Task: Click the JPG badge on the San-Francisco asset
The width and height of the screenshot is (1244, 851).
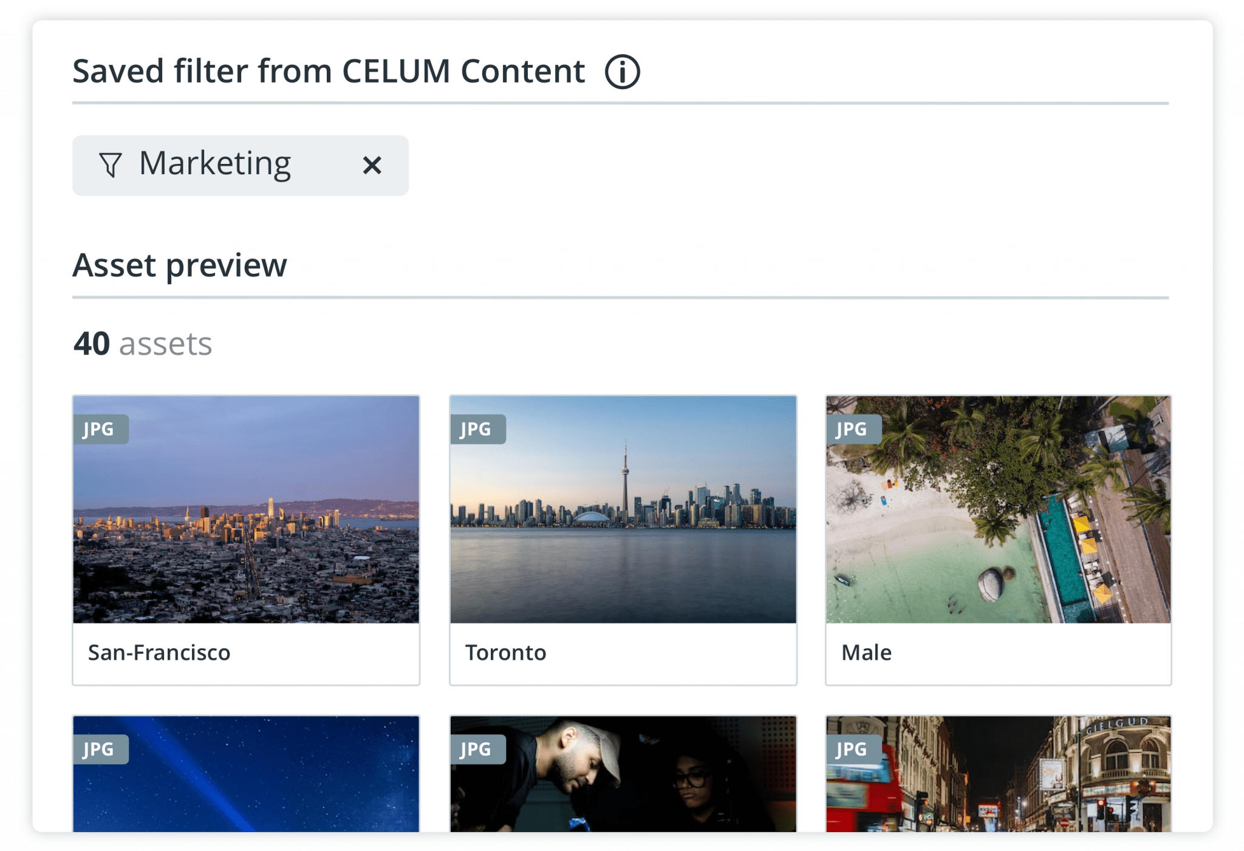Action: tap(101, 429)
